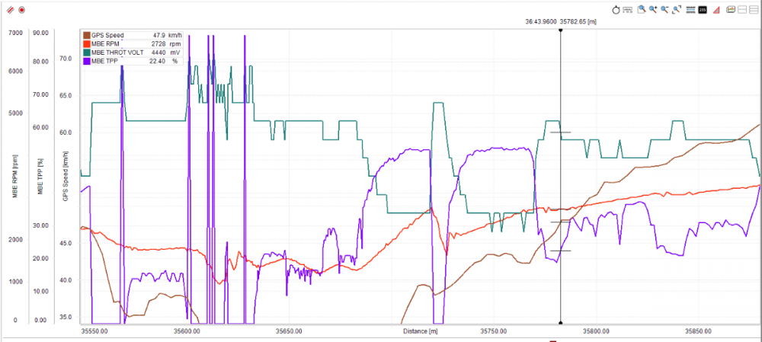Toggle the red record dot button

point(21,10)
